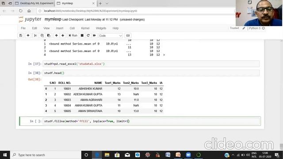Click the Jupyter logo

[x=30, y=19]
